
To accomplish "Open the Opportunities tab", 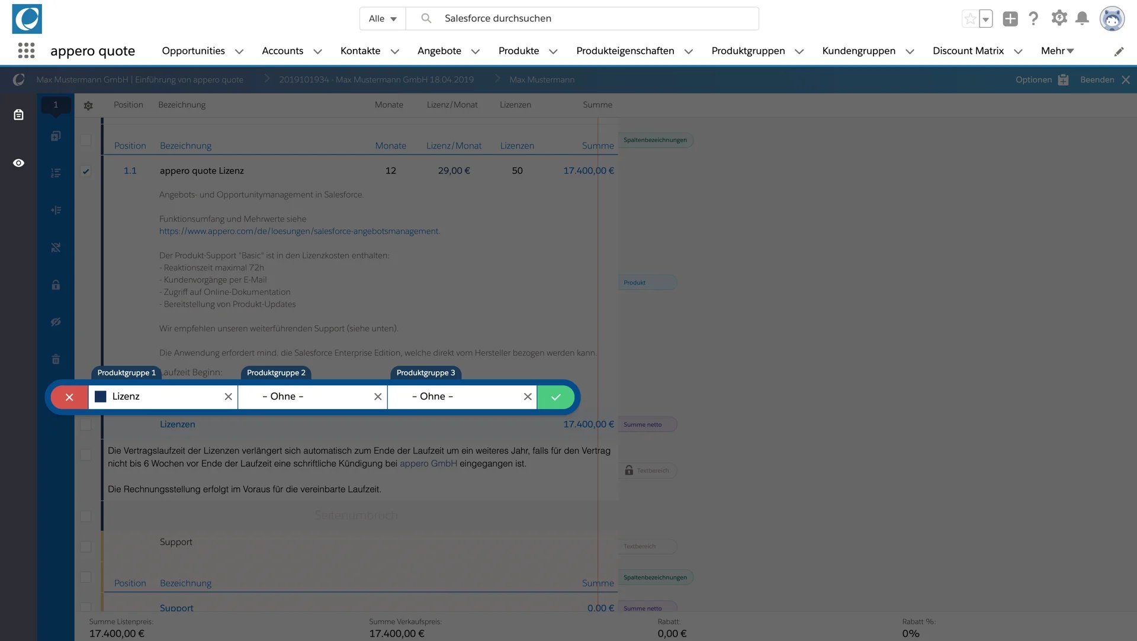I will pos(193,51).
